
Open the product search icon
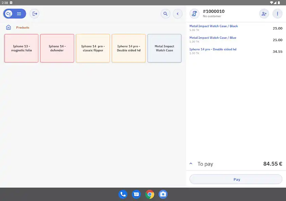tap(165, 14)
